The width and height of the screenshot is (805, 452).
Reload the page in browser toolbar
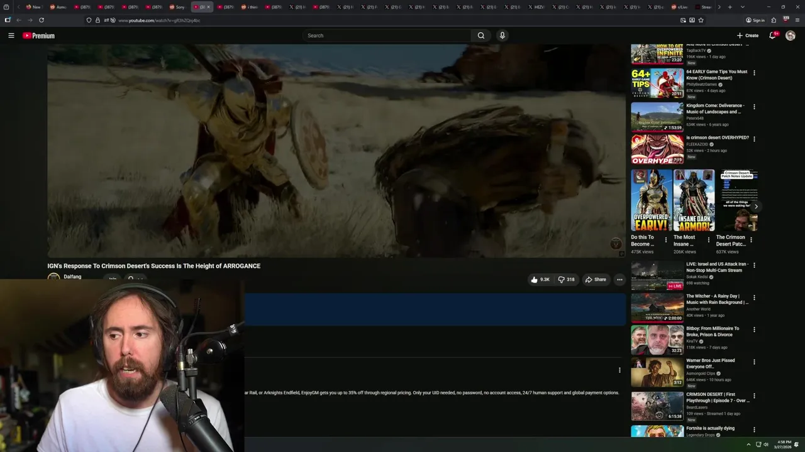point(42,20)
